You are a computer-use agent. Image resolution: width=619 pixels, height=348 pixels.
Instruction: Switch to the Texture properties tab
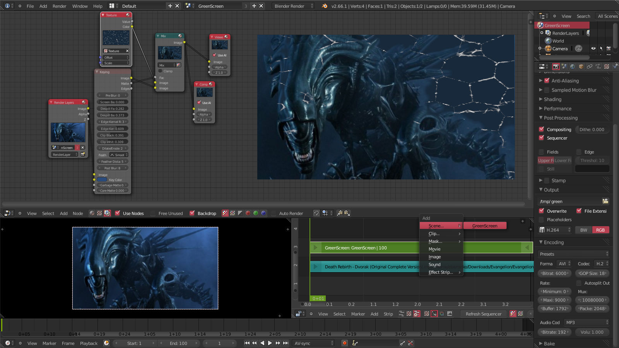606,67
